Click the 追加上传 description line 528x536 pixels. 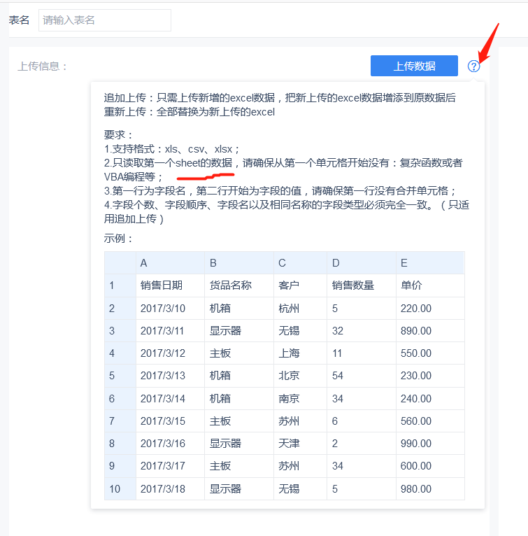click(280, 98)
